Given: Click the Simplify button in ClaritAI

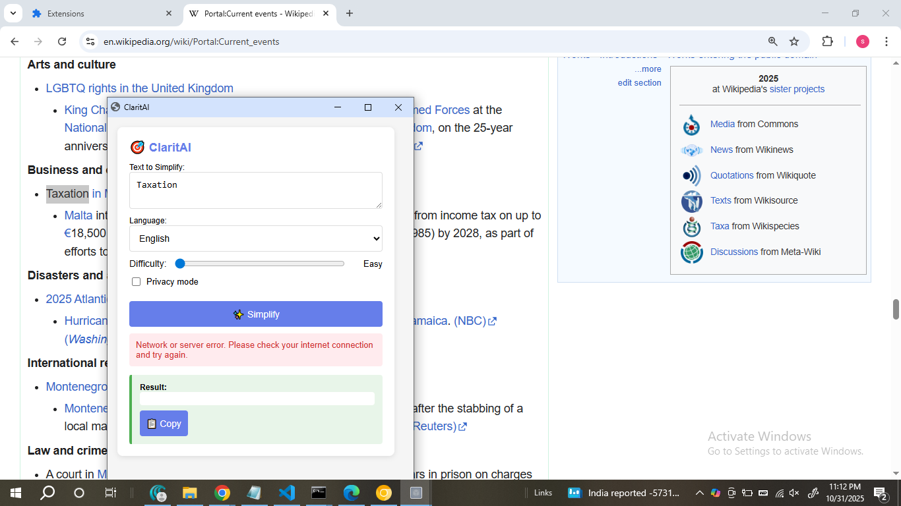Looking at the screenshot, I should click(x=256, y=314).
